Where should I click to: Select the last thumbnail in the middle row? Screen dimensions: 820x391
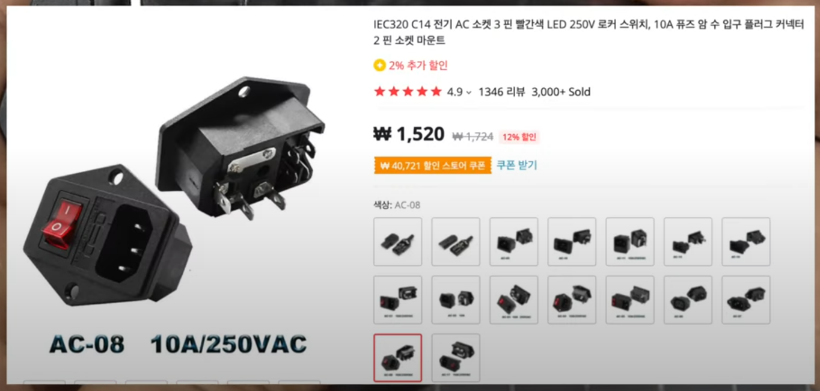click(x=745, y=300)
